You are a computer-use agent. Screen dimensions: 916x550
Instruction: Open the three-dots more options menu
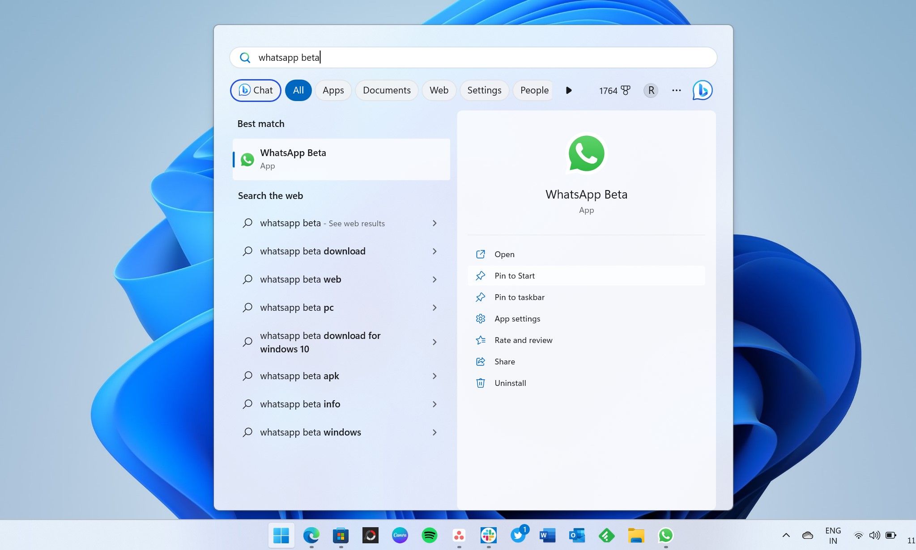[676, 90]
